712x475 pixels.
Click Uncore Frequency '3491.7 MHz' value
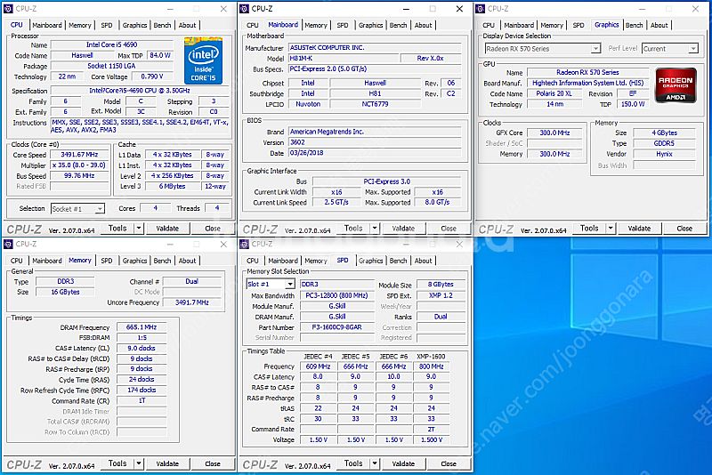pos(192,302)
